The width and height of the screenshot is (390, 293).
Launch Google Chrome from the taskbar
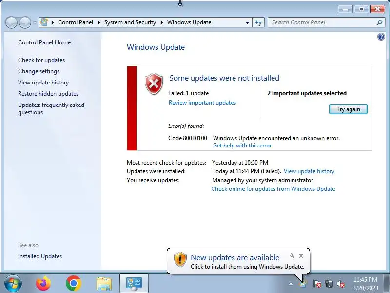(74, 284)
